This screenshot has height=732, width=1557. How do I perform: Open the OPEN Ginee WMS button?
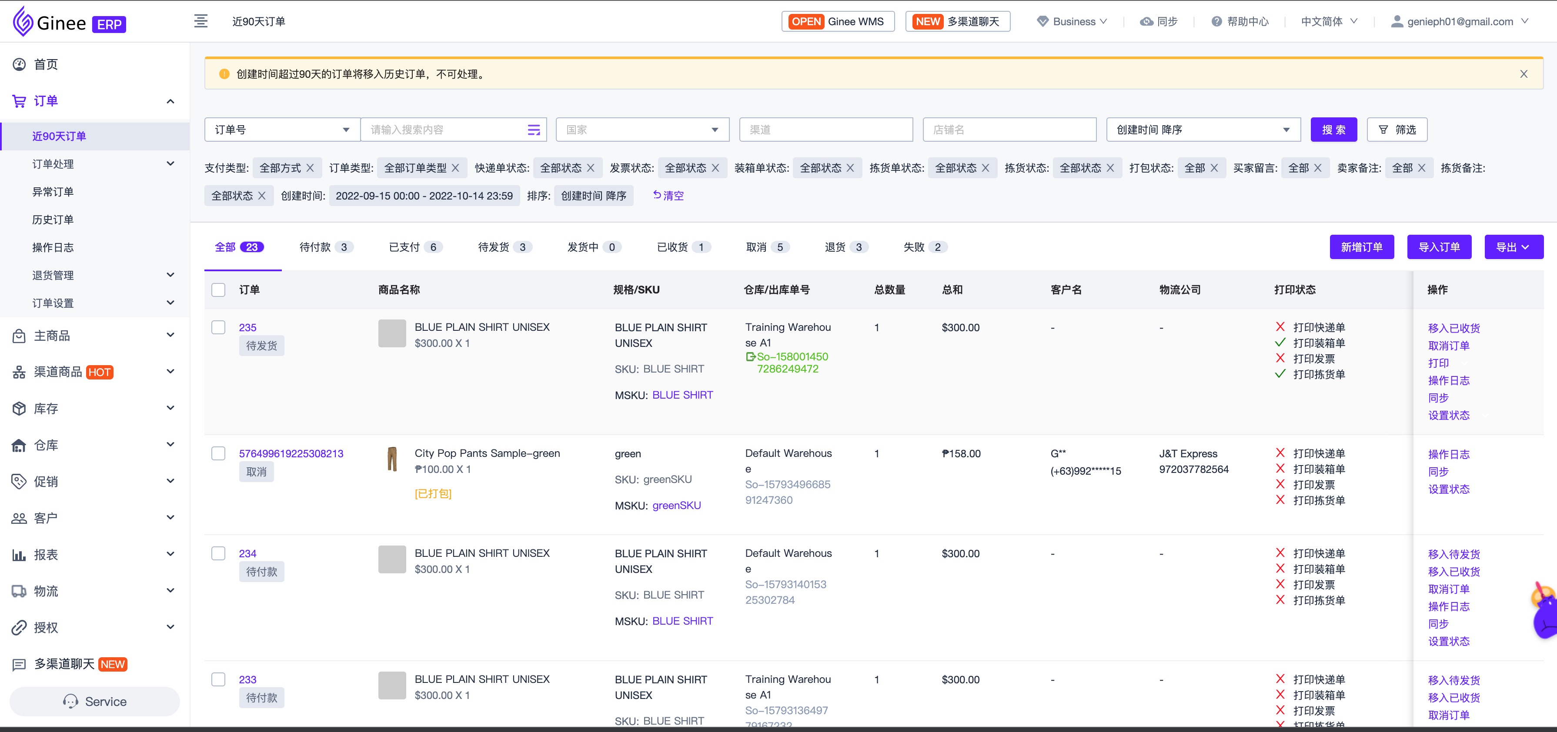point(838,22)
